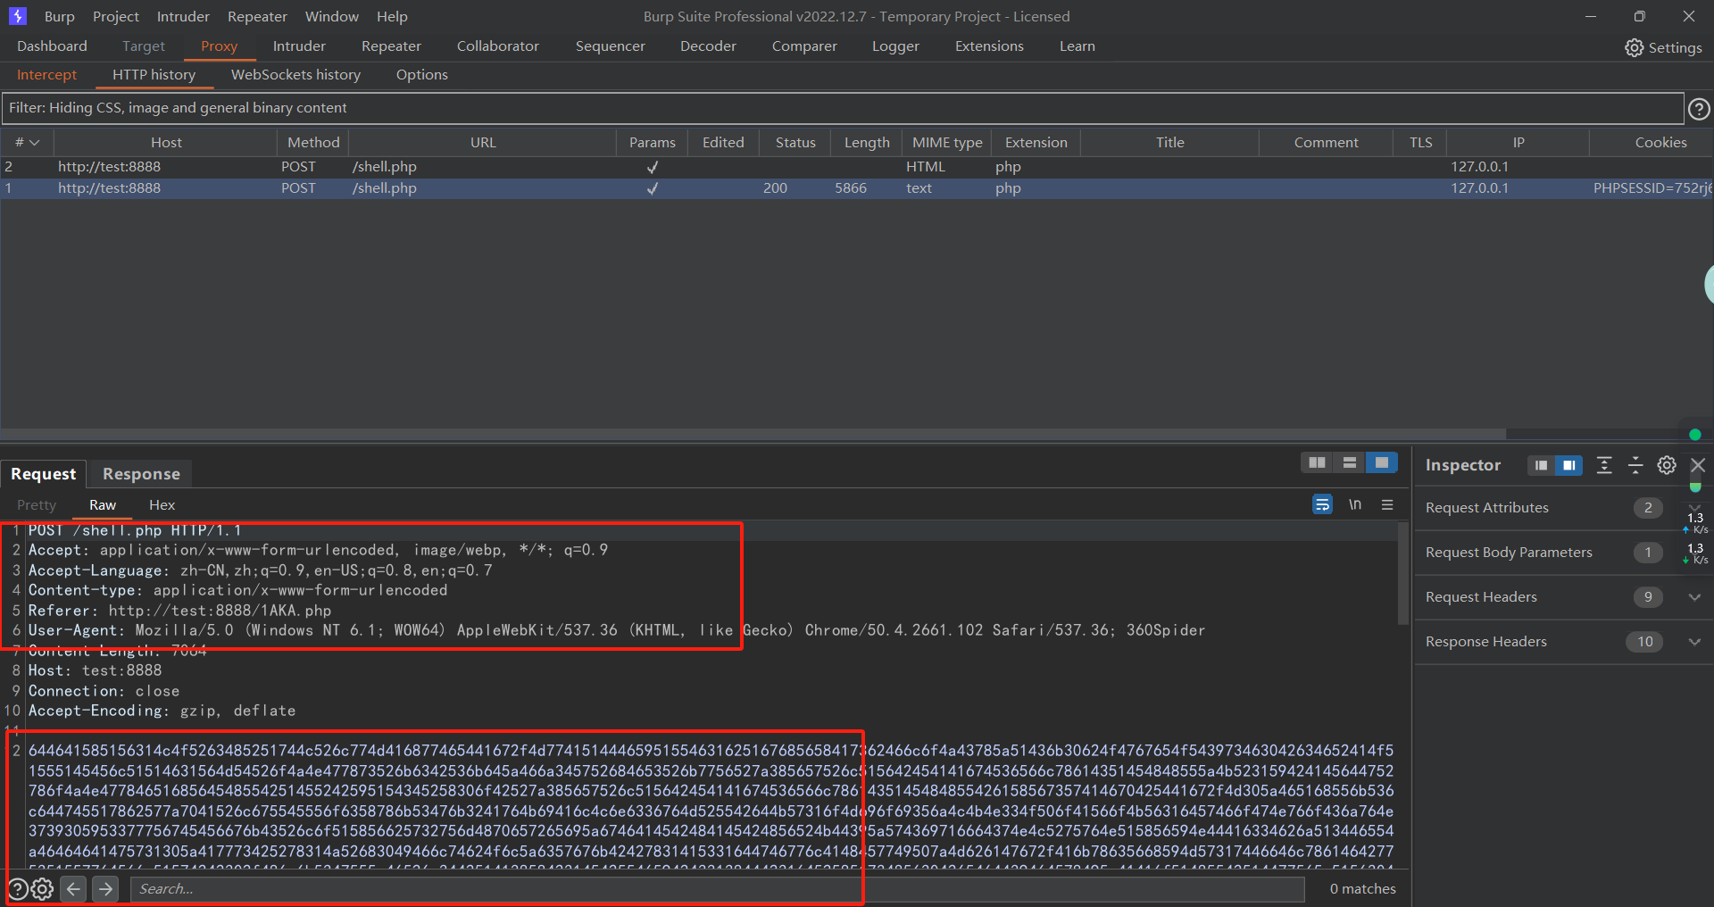Open the Intercept sub-tab
The height and width of the screenshot is (907, 1714).
[46, 75]
